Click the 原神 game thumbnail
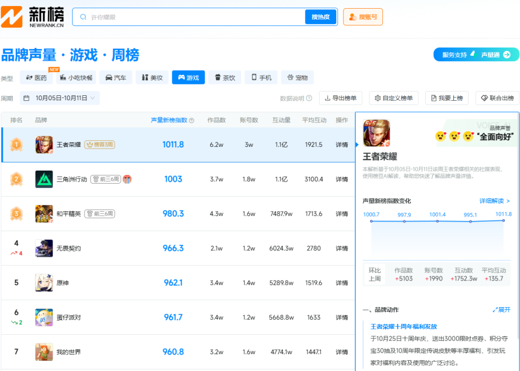520x371 pixels. [44, 282]
